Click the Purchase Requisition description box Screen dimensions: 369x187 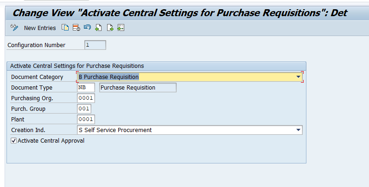pos(138,87)
